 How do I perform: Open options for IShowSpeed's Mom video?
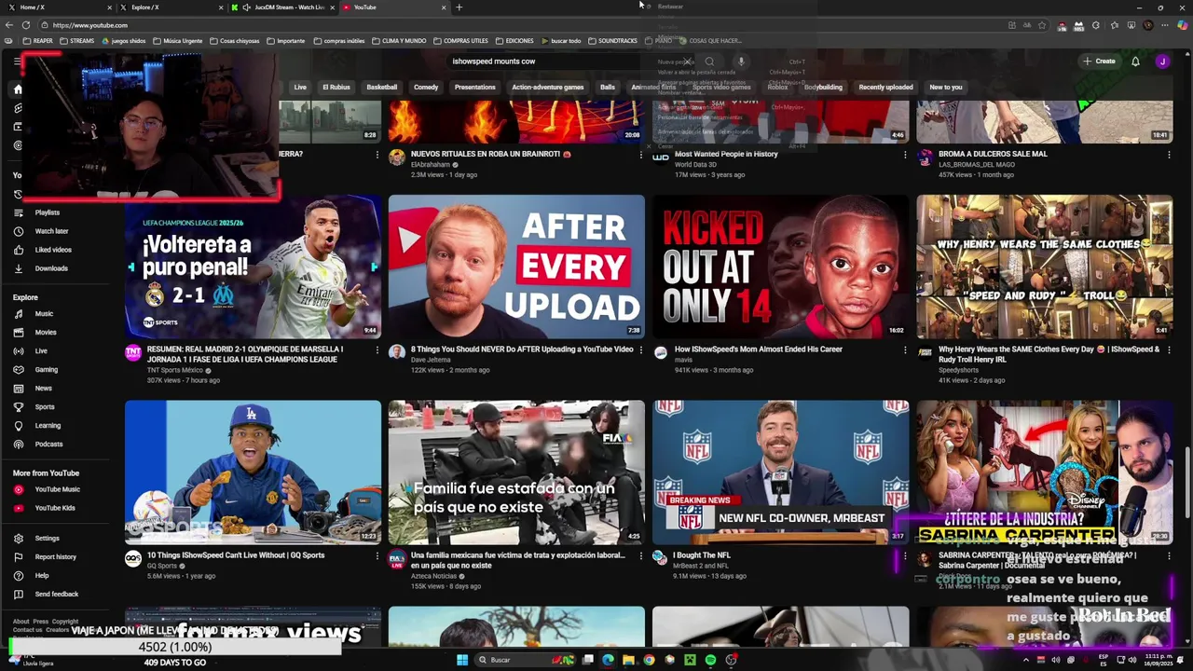pyautogui.click(x=905, y=350)
